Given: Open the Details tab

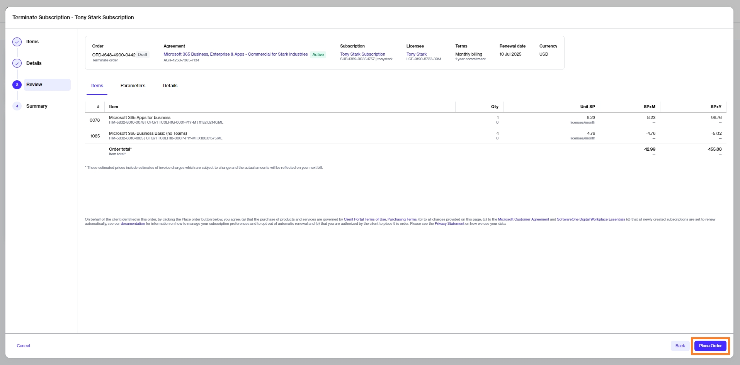Looking at the screenshot, I should [170, 86].
